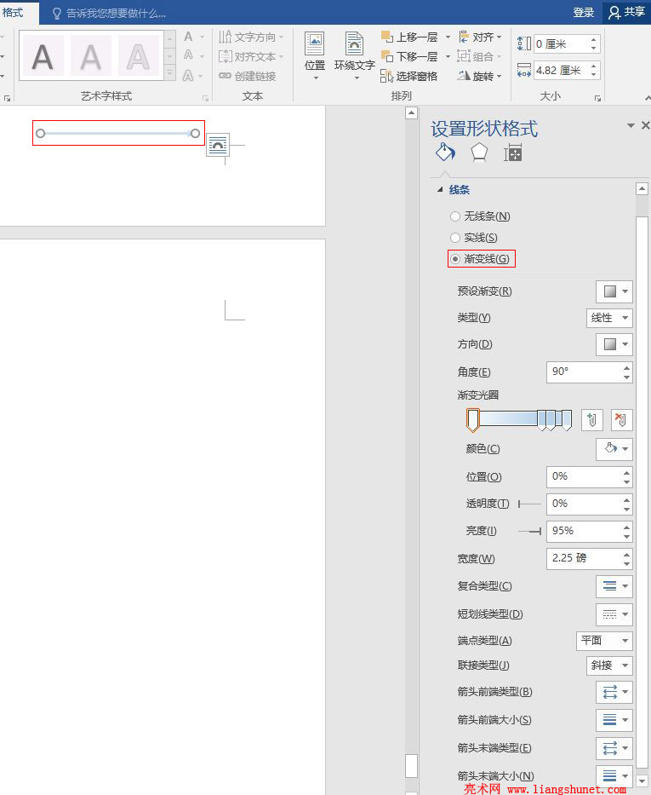Click the layout options icon beside the line
Screen dimensions: 651x795
218,145
